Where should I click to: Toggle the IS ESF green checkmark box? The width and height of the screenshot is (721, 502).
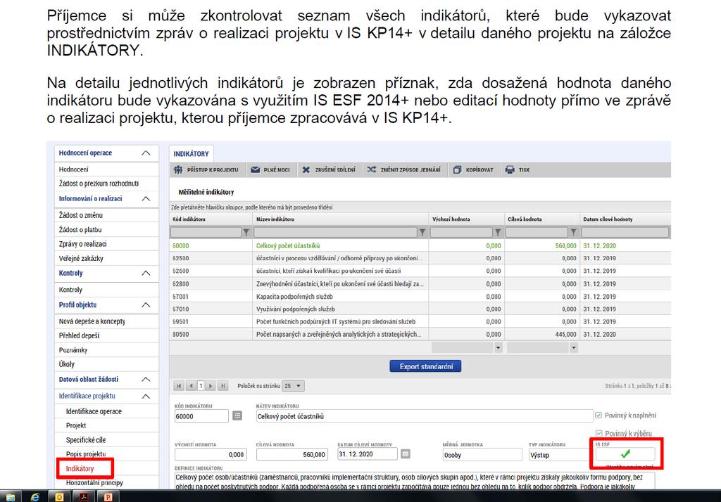click(625, 453)
